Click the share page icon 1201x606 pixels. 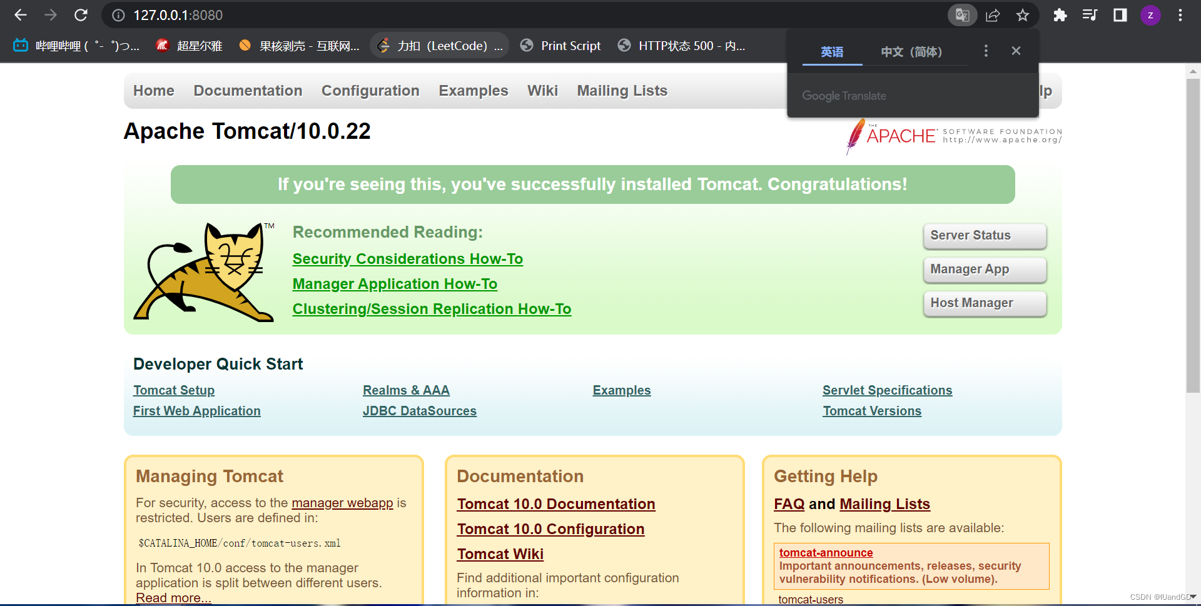993,15
